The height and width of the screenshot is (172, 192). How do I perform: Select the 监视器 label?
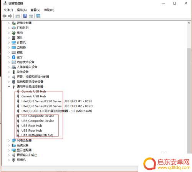click(x=21, y=47)
